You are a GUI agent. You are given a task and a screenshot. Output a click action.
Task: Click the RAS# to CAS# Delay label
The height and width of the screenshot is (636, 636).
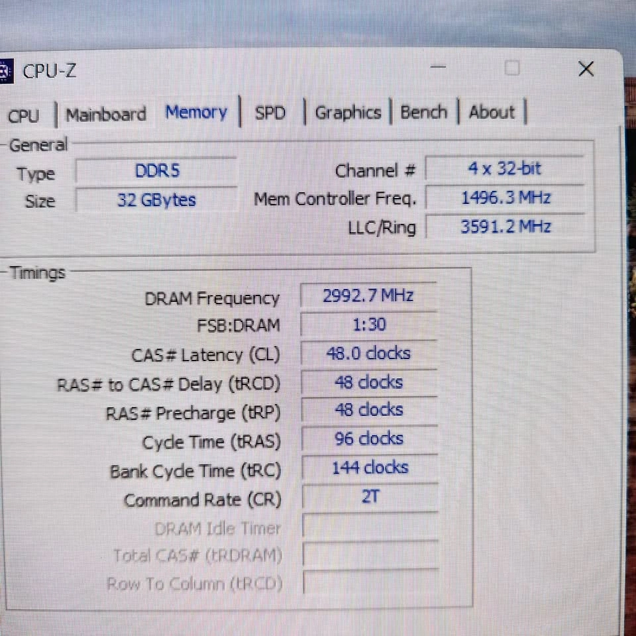point(169,384)
